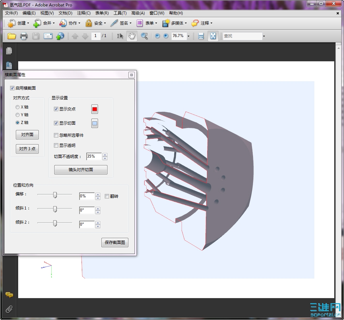Click the Print icon in toolbar
The height and width of the screenshot is (320, 344).
[24, 36]
